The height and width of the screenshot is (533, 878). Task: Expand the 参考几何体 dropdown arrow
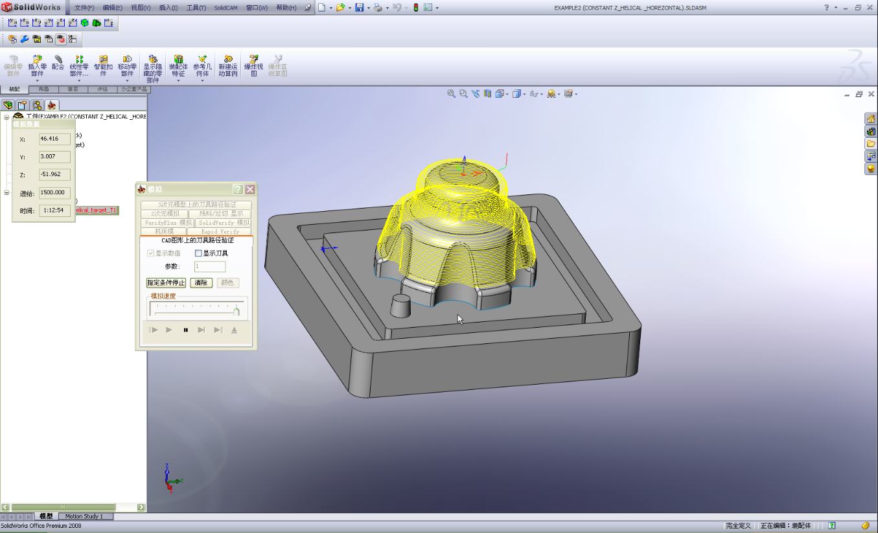click(x=202, y=81)
